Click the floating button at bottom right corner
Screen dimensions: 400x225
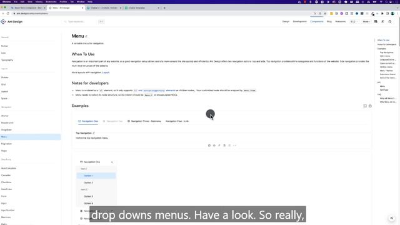click(x=392, y=218)
